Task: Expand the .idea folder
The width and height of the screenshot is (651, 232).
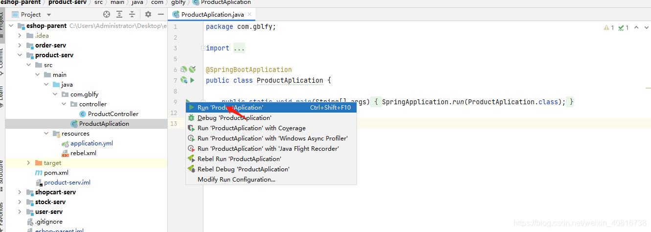Action: (x=20, y=36)
